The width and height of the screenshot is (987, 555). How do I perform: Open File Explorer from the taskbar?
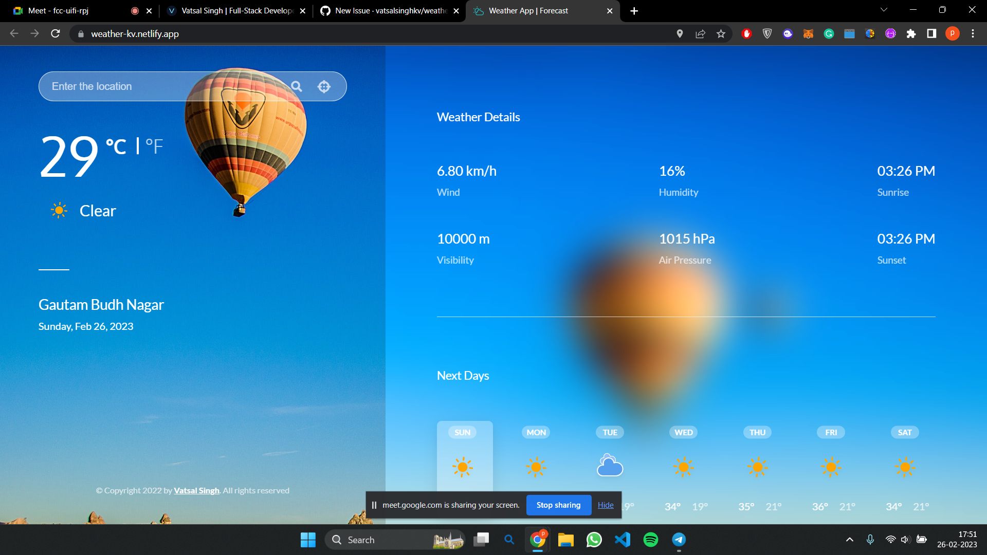coord(565,540)
